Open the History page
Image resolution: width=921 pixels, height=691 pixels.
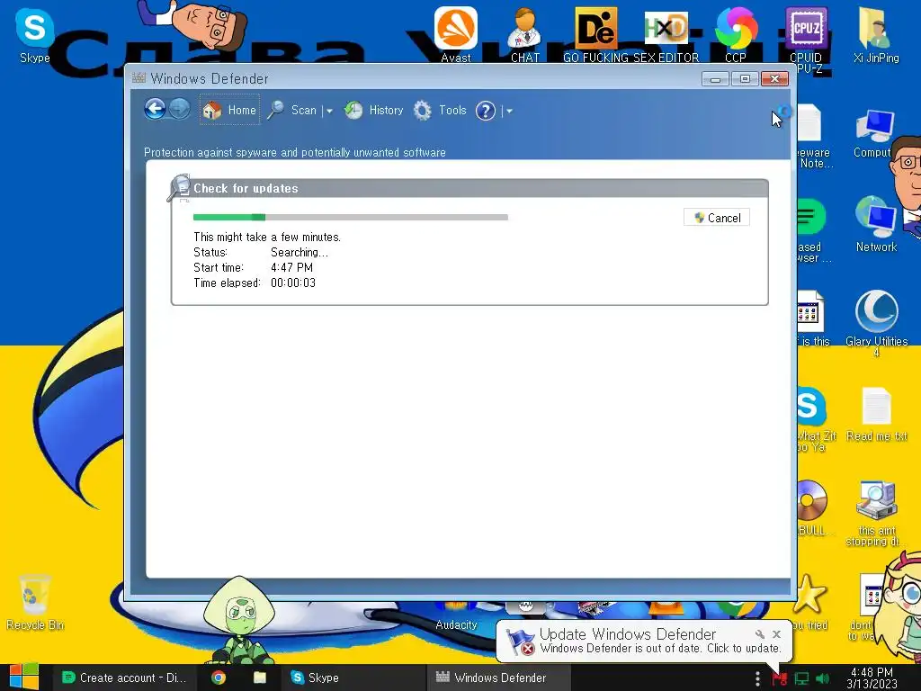(374, 110)
